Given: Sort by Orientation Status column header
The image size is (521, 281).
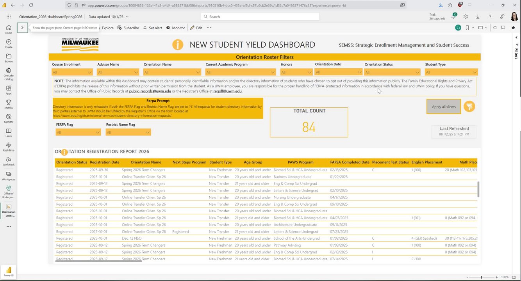Looking at the screenshot, I should click(x=71, y=162).
